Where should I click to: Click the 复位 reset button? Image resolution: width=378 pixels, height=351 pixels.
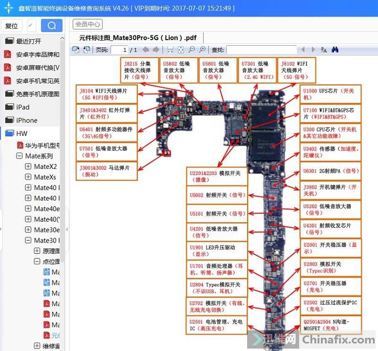click(11, 25)
